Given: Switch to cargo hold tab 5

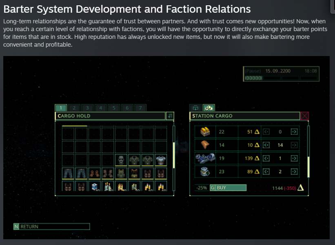Looking at the screenshot, I should (114, 108).
